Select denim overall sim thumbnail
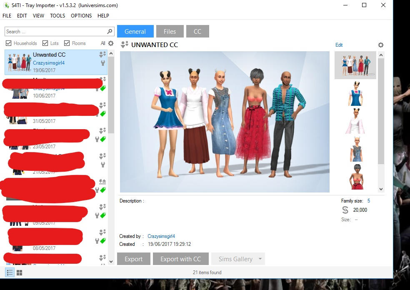Image resolution: width=410 pixels, height=290 pixels. coord(357,149)
